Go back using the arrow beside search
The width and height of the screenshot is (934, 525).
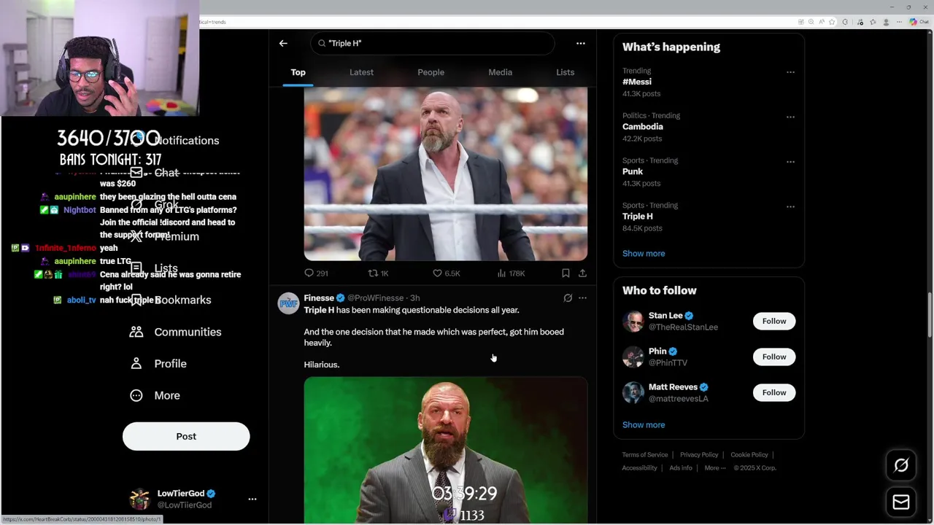(x=283, y=43)
